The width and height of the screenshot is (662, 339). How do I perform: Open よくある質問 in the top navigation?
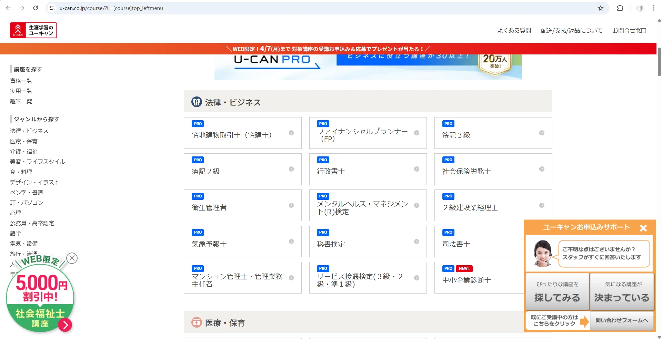point(514,31)
